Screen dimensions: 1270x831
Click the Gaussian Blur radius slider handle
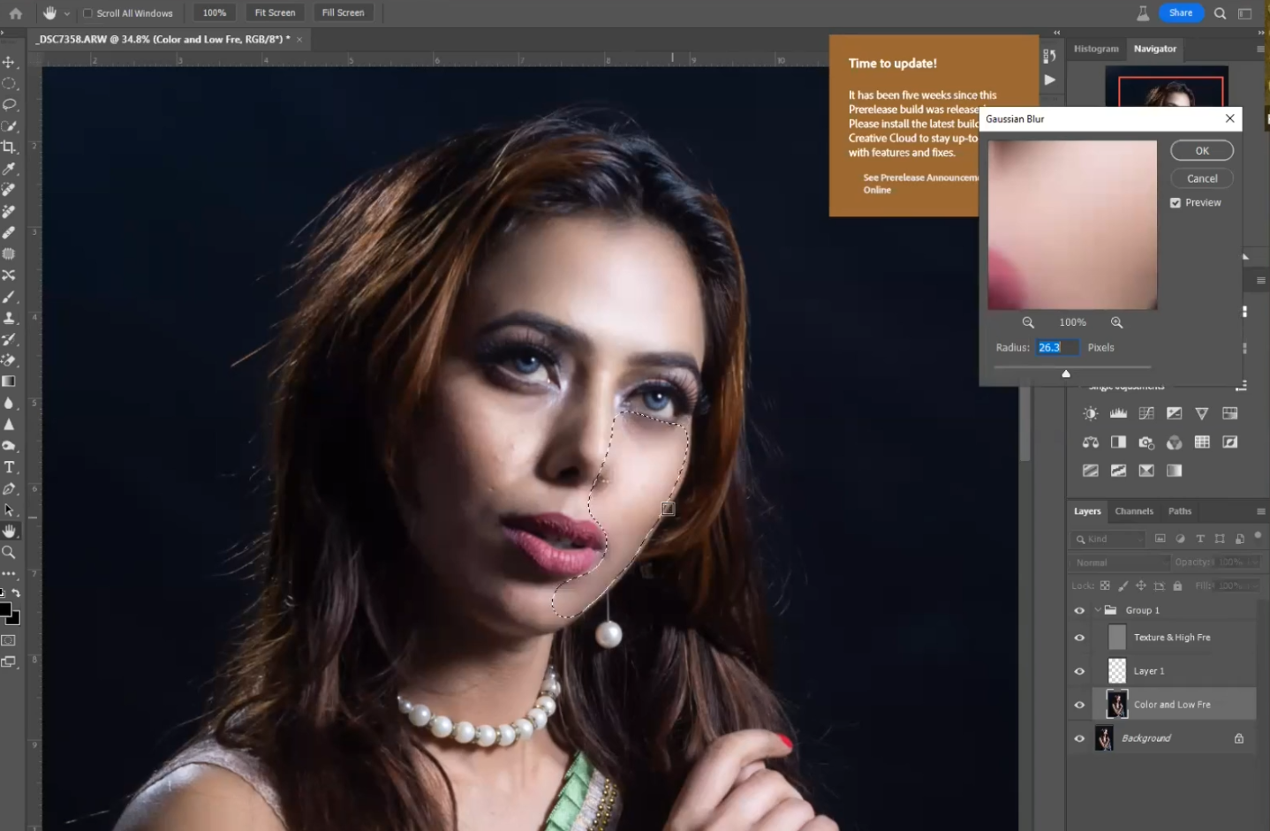1066,374
